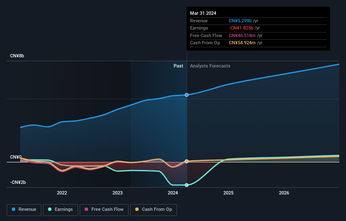The height and width of the screenshot is (221, 346).
Task: Click the orange Cash From Op data point
Action: (187, 162)
